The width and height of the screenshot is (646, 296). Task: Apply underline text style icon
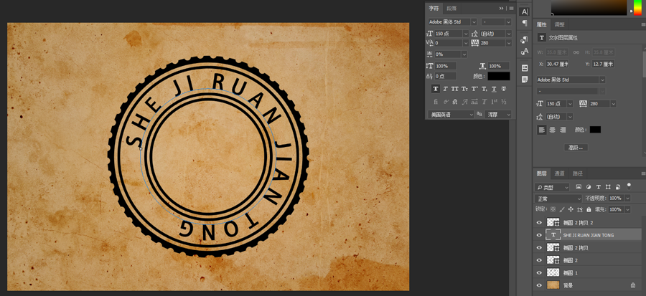[494, 89]
